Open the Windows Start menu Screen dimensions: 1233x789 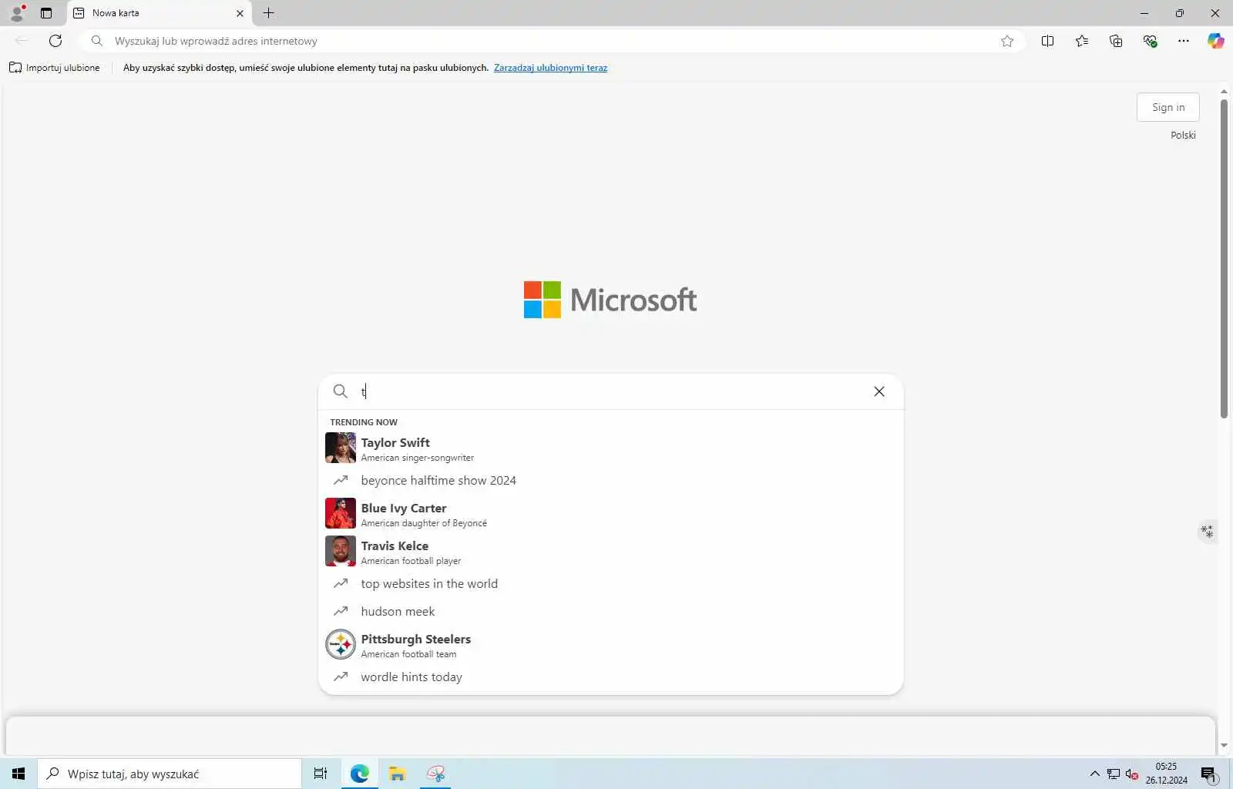[18, 774]
